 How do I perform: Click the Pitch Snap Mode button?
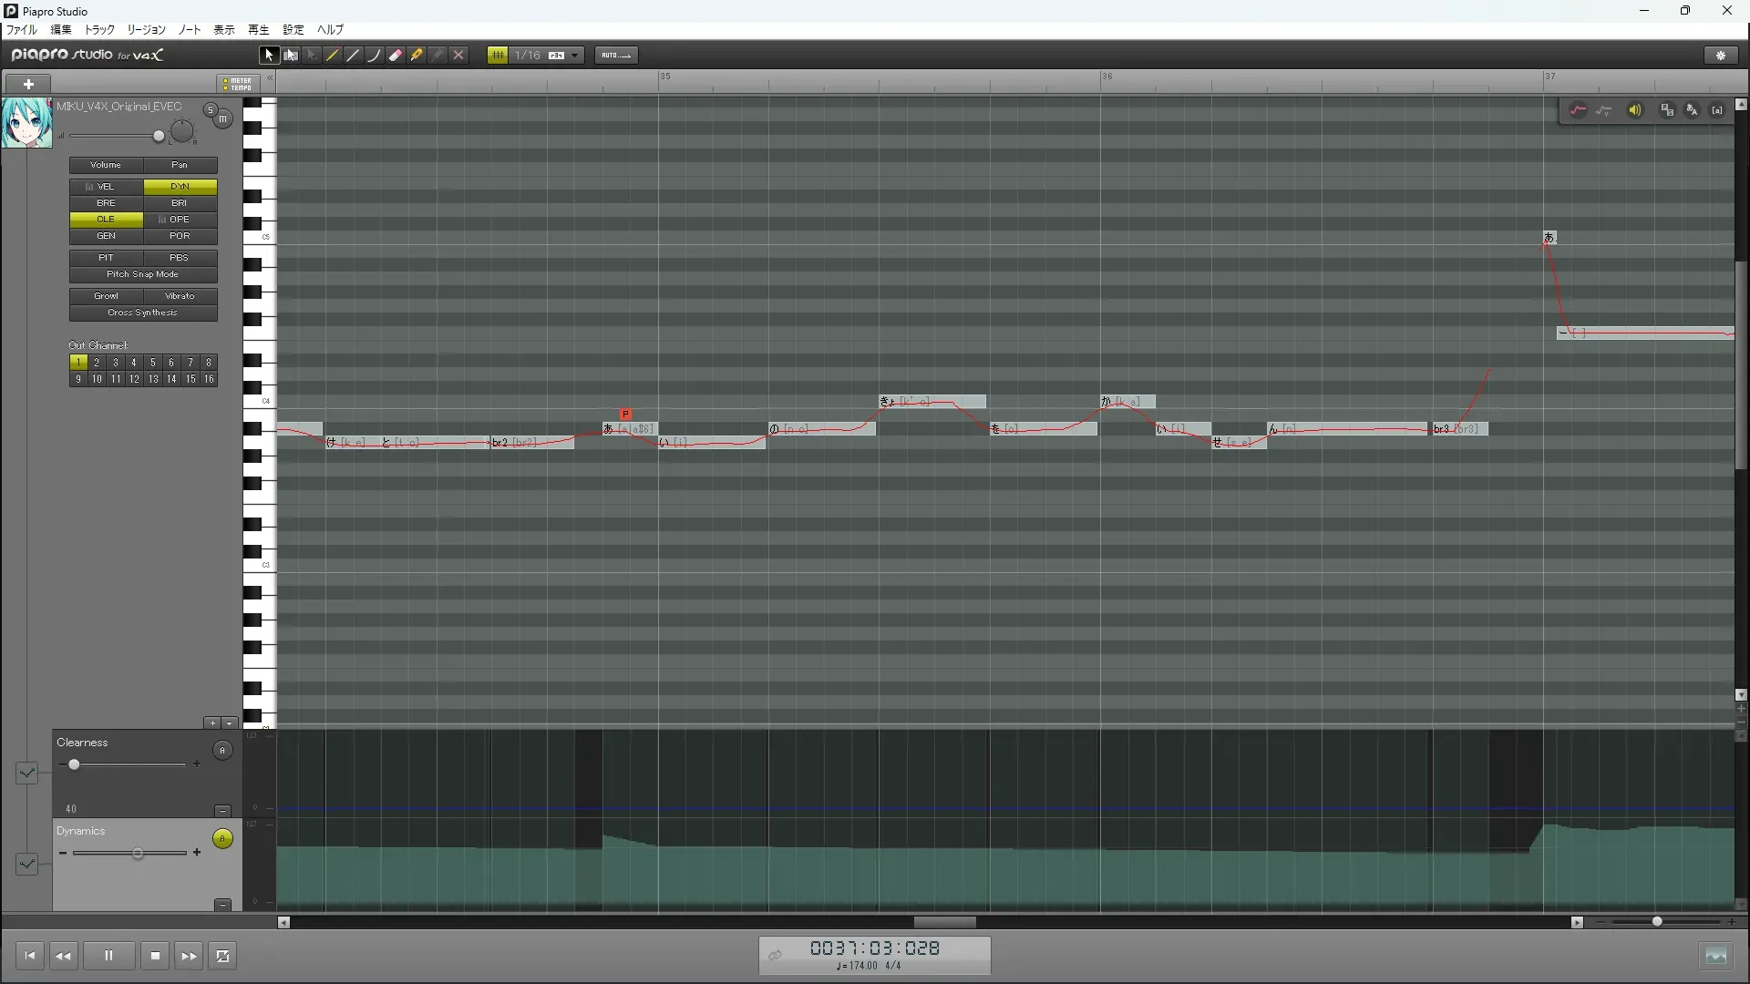pos(143,274)
